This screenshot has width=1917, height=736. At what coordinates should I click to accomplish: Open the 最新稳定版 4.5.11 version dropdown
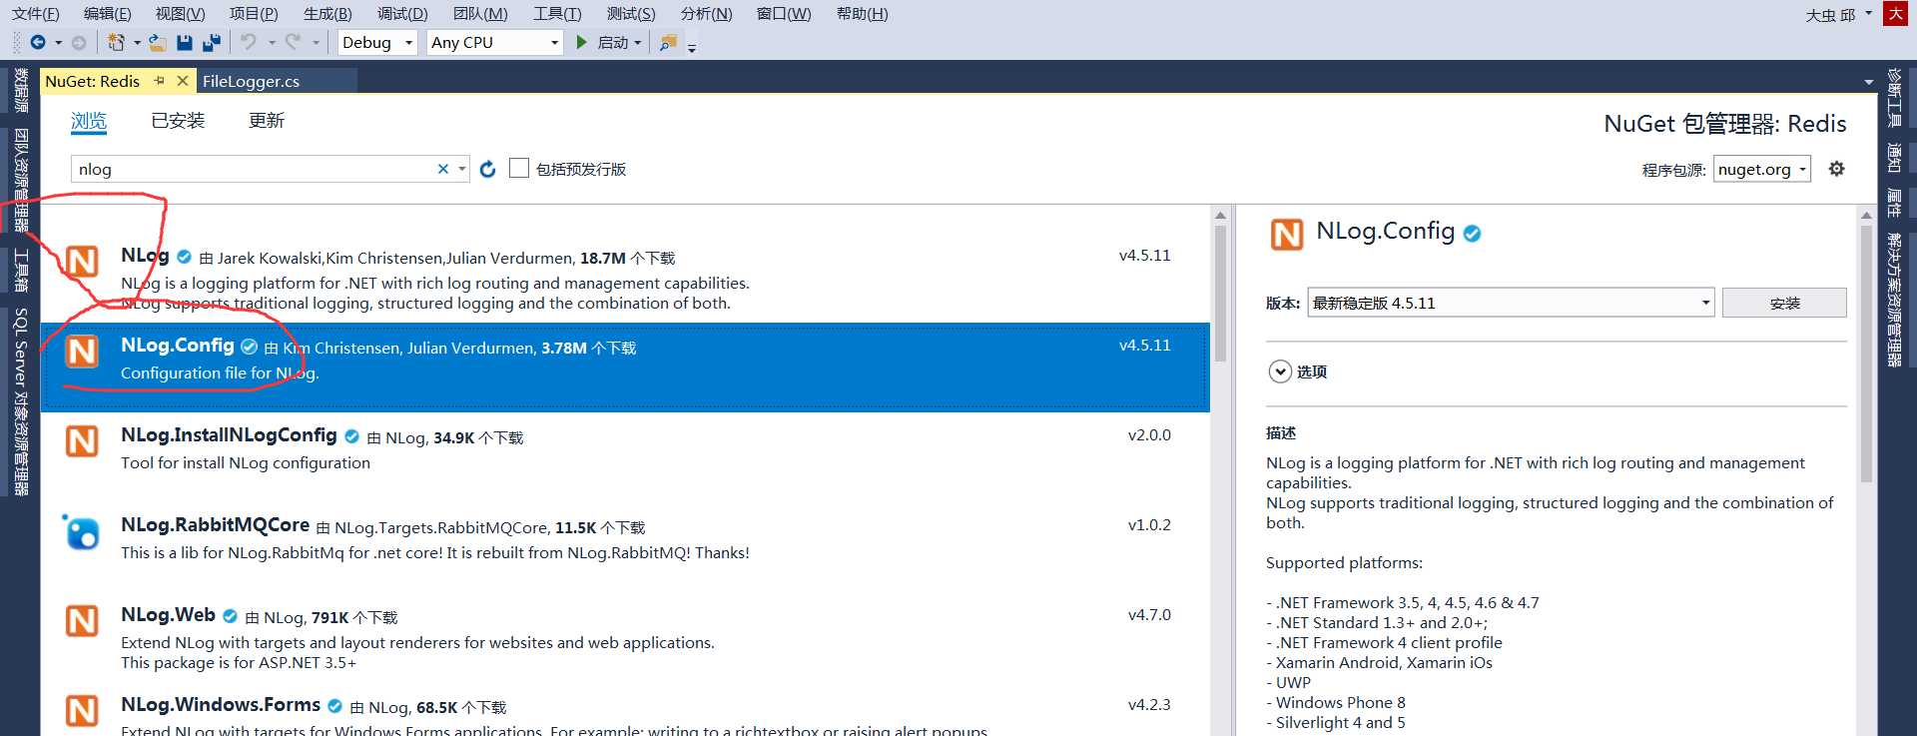(1511, 303)
